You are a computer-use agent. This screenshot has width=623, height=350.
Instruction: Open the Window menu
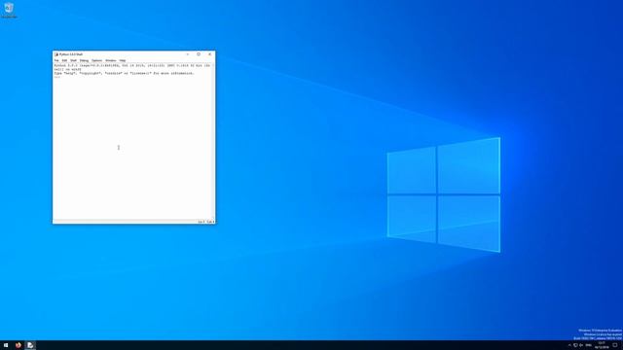click(x=111, y=60)
